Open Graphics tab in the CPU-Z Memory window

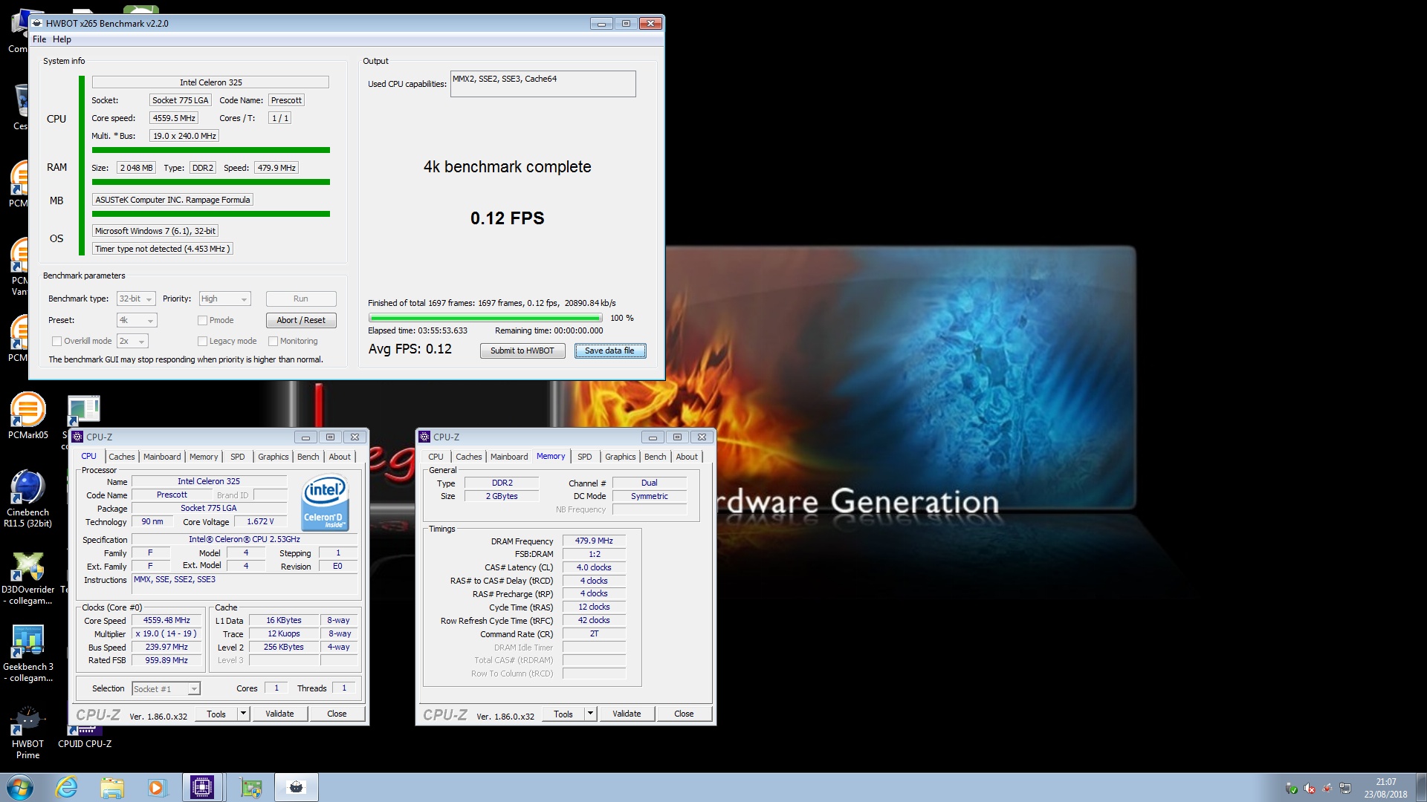tap(621, 457)
